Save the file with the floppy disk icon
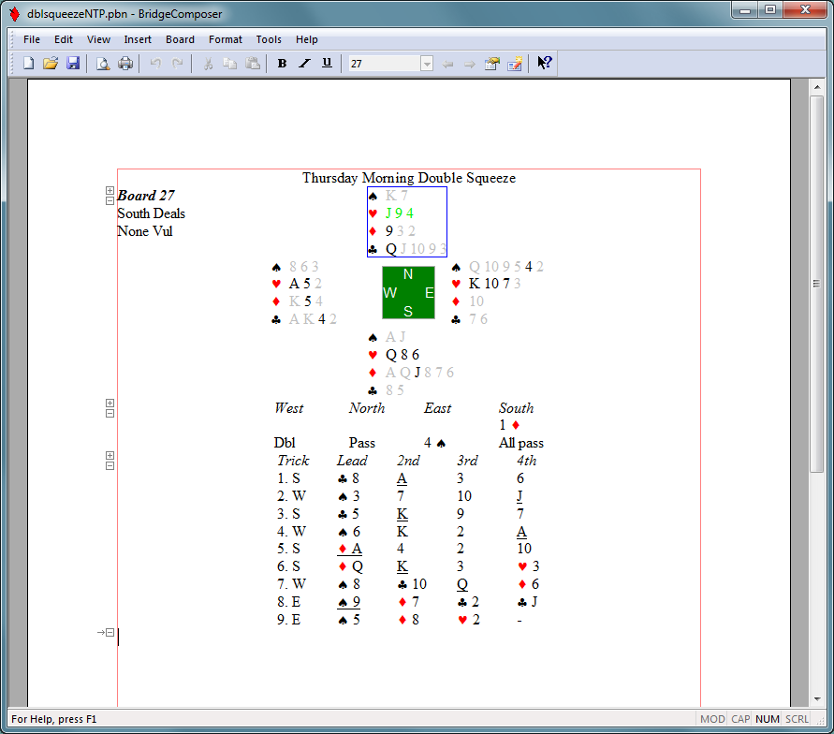Image resolution: width=834 pixels, height=734 pixels. [x=73, y=64]
